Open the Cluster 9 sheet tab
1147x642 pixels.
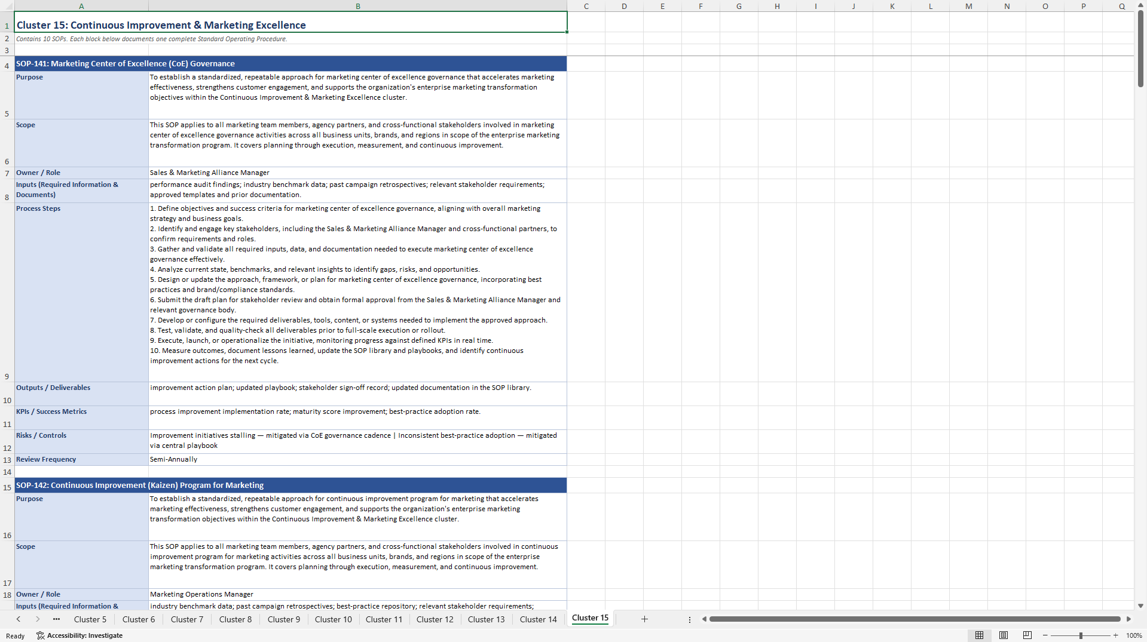point(284,619)
